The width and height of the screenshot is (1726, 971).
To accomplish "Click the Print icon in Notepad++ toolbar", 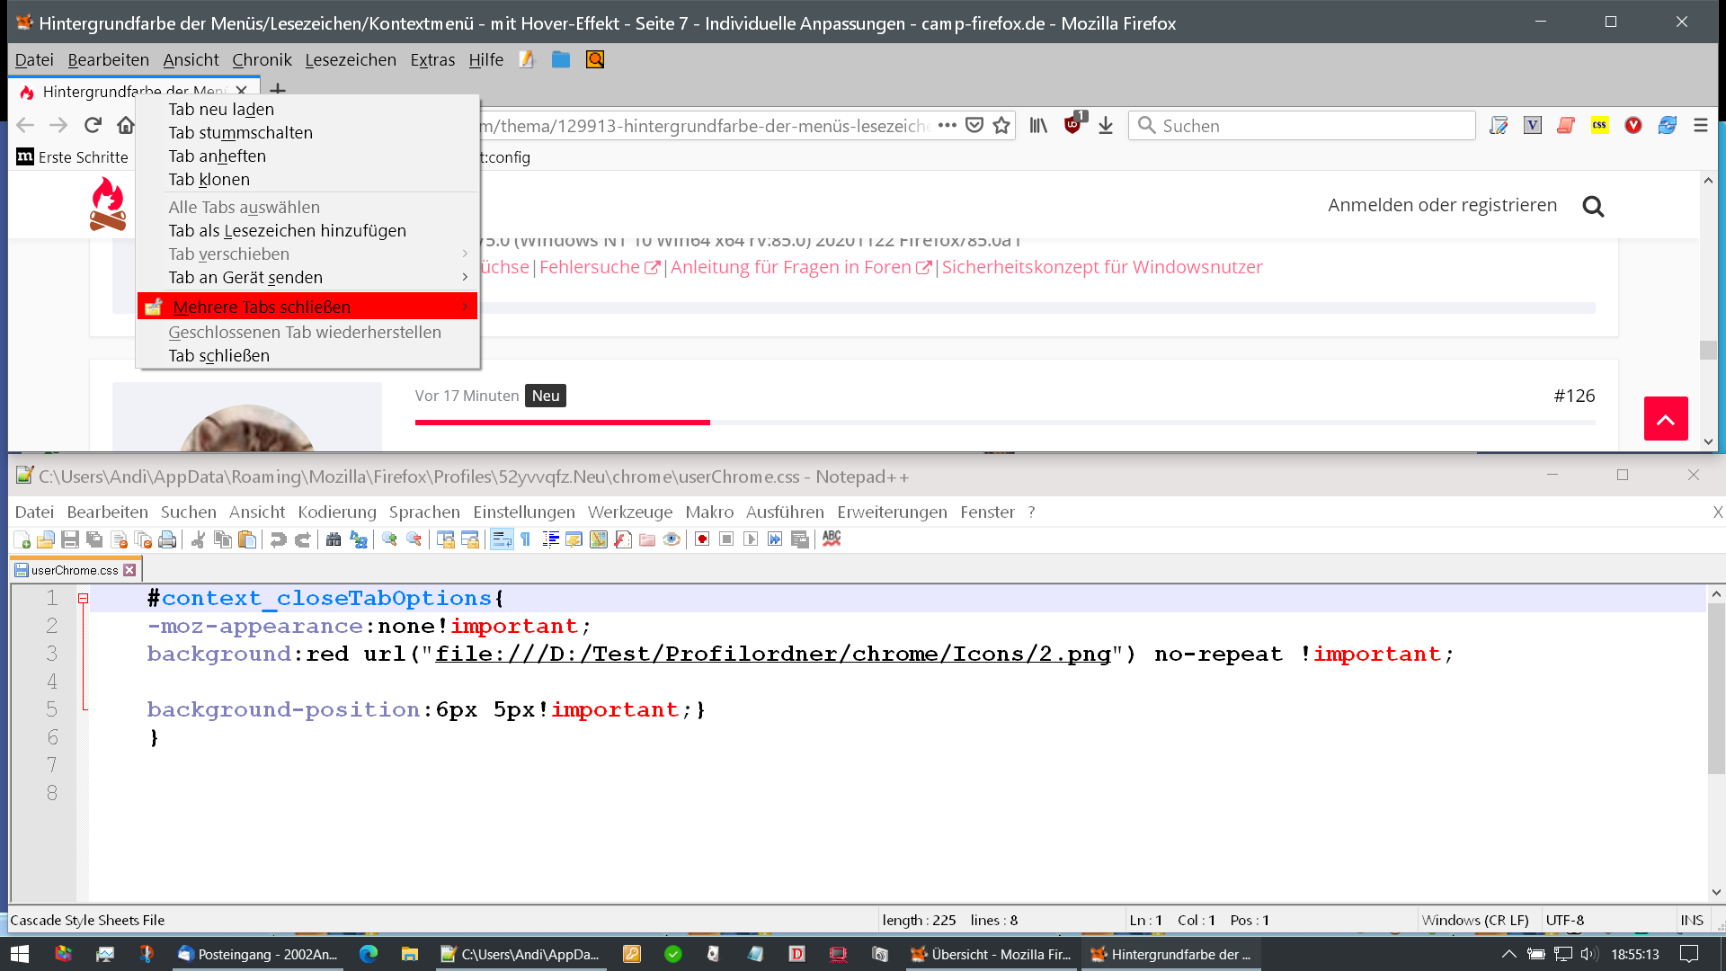I will (167, 539).
